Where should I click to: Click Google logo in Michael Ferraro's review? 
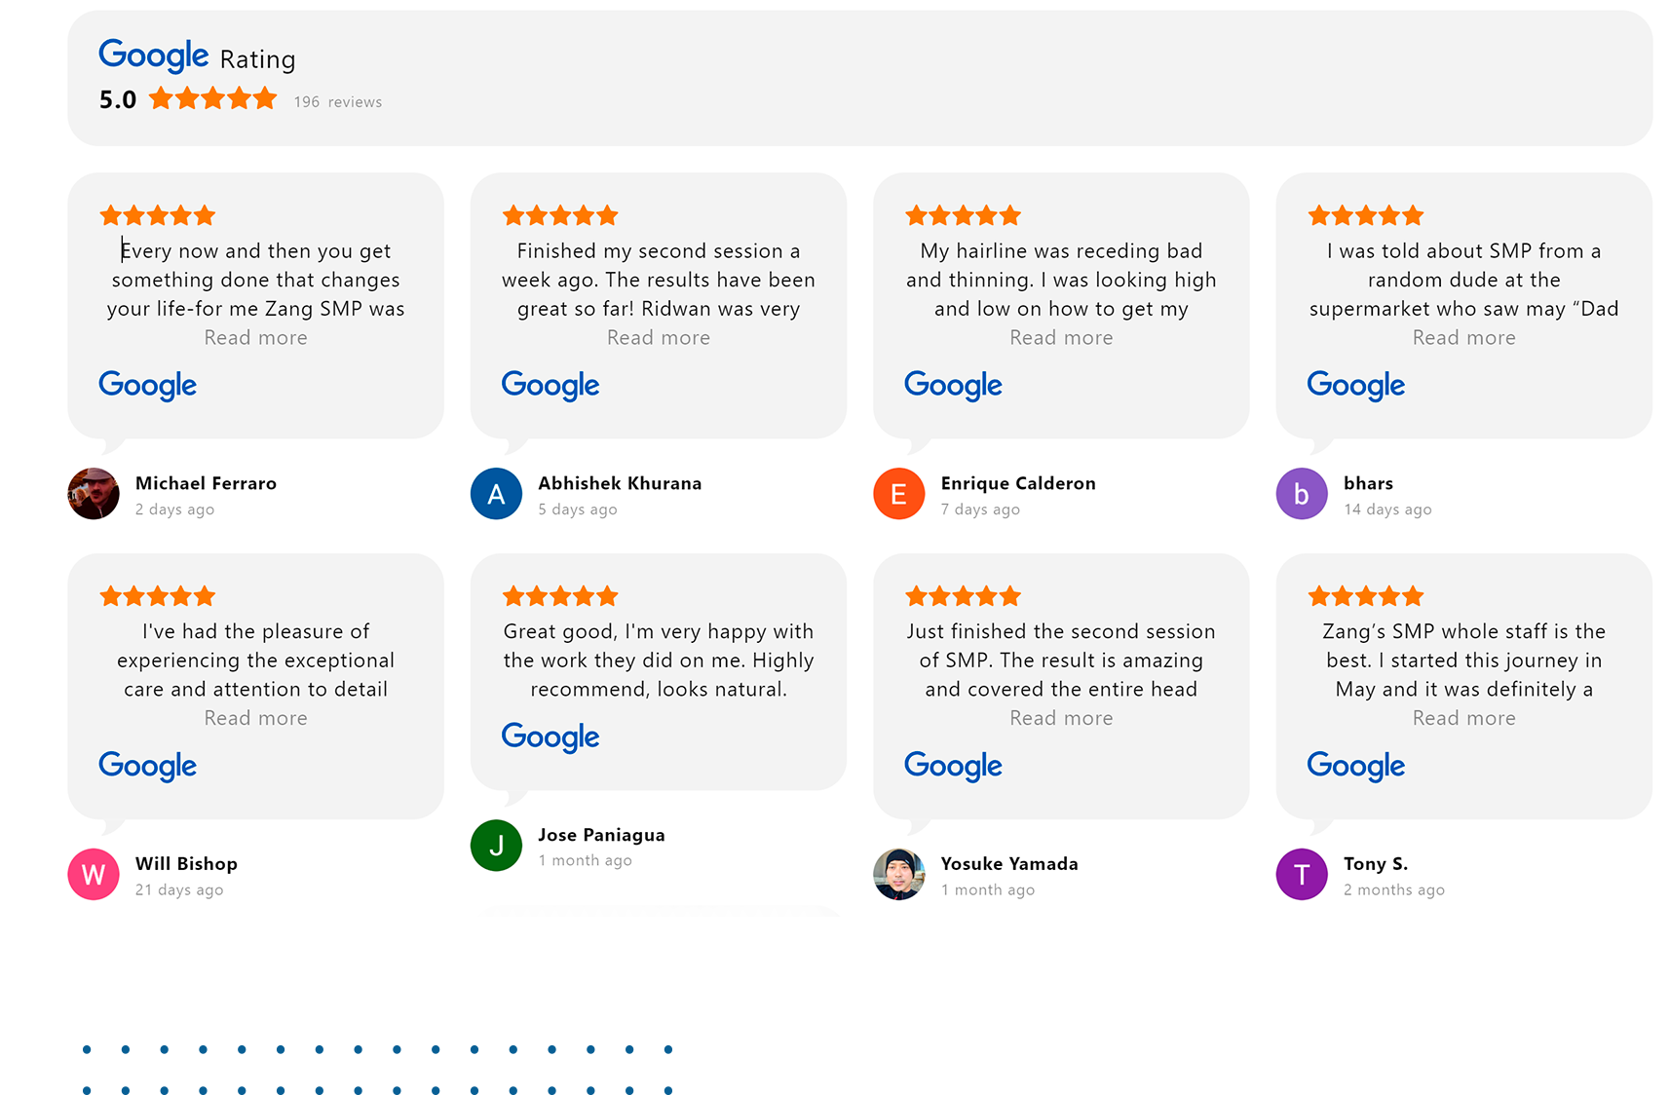point(148,385)
